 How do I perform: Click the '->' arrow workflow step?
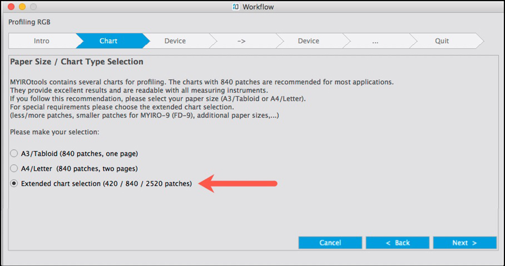click(x=241, y=41)
